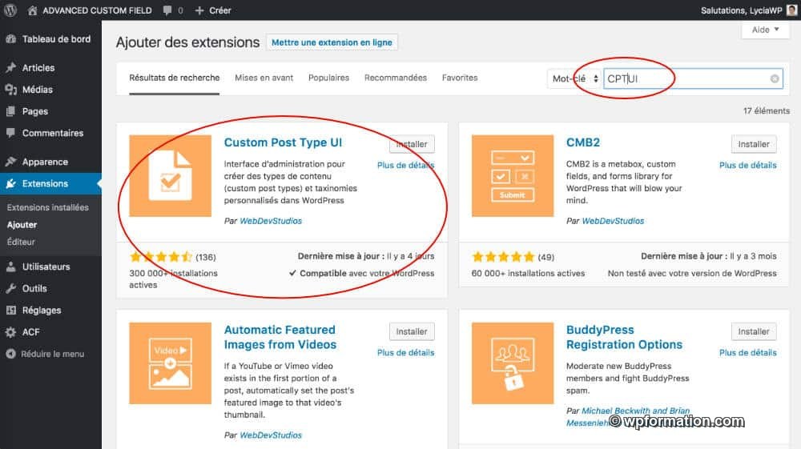Click Mettre une extension en ligne button
The height and width of the screenshot is (449, 801).
pyautogui.click(x=332, y=42)
